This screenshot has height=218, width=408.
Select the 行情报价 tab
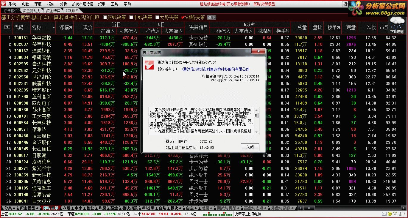tap(10, 11)
